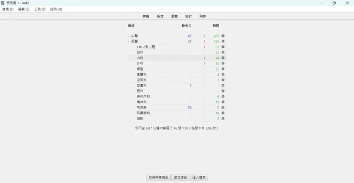Open the 西醫 deck
This screenshot has width=354, height=183.
134,41
